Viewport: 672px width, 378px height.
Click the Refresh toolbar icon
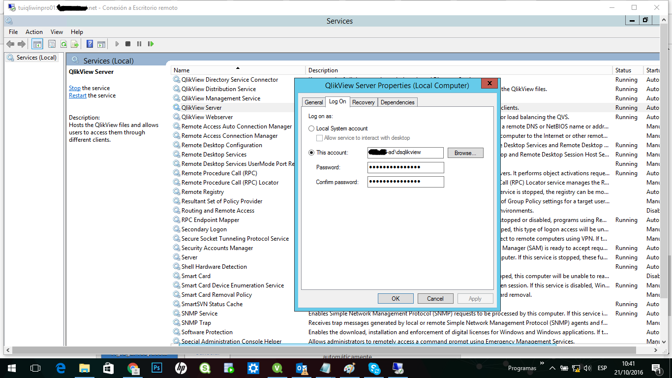tap(63, 44)
